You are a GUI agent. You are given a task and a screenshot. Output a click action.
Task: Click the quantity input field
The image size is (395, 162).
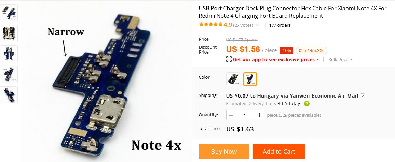tap(245, 115)
